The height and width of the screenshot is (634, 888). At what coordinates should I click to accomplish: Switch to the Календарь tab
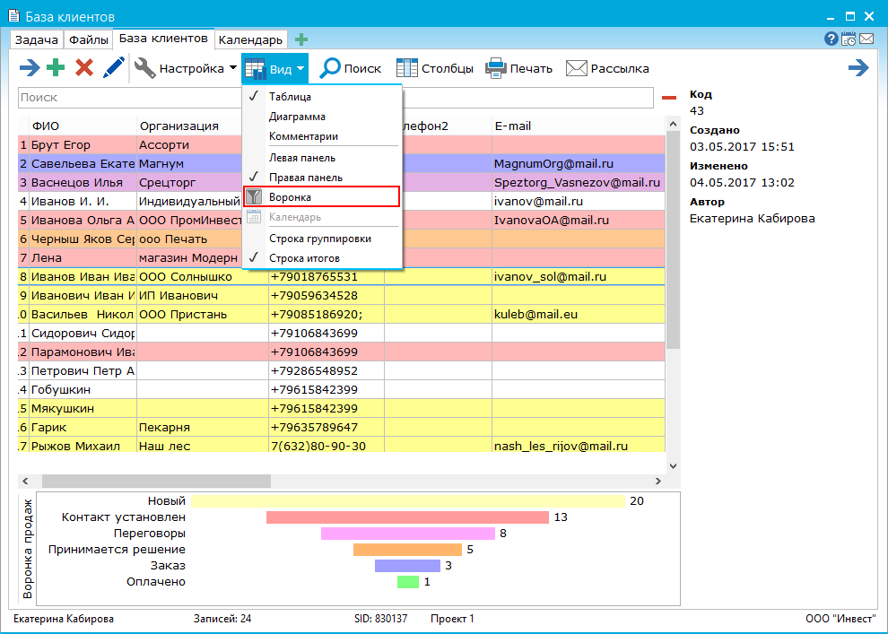[250, 39]
